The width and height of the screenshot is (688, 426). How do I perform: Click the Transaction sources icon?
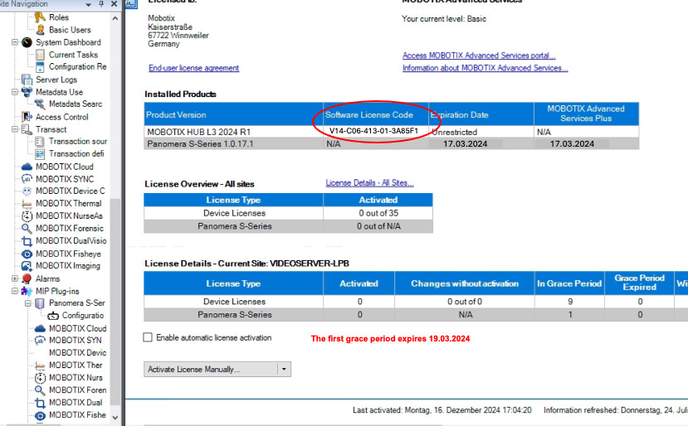40,141
